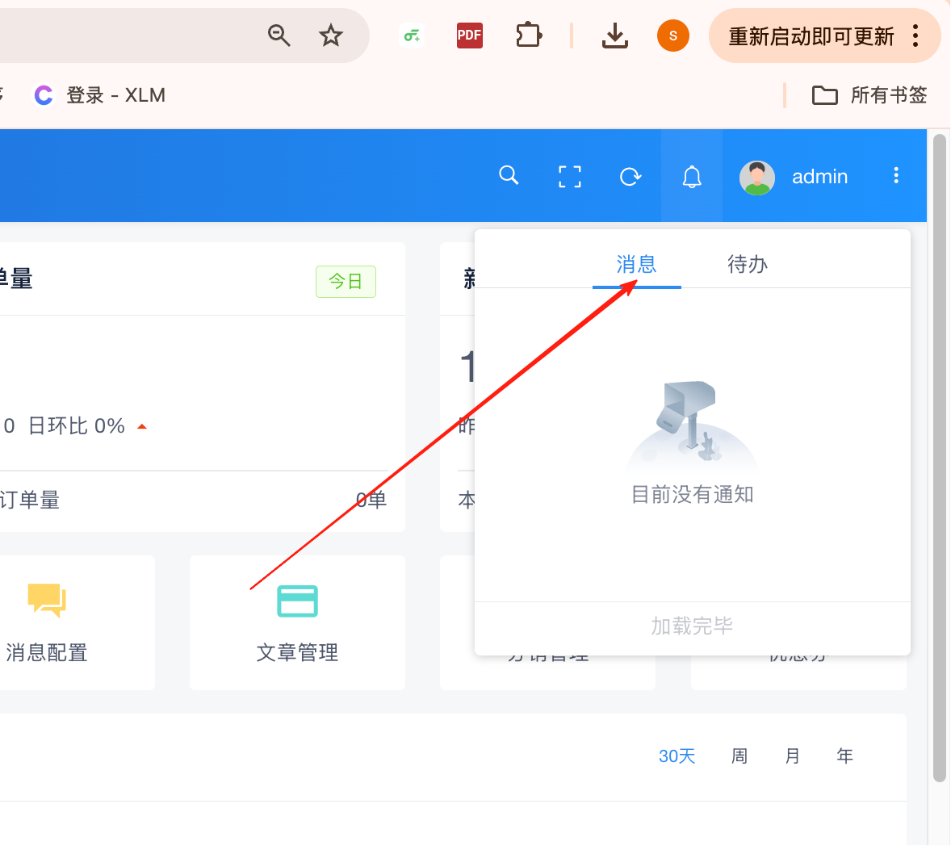Open the three-dot settings menu in header
Image resolution: width=951 pixels, height=846 pixels.
tap(896, 175)
